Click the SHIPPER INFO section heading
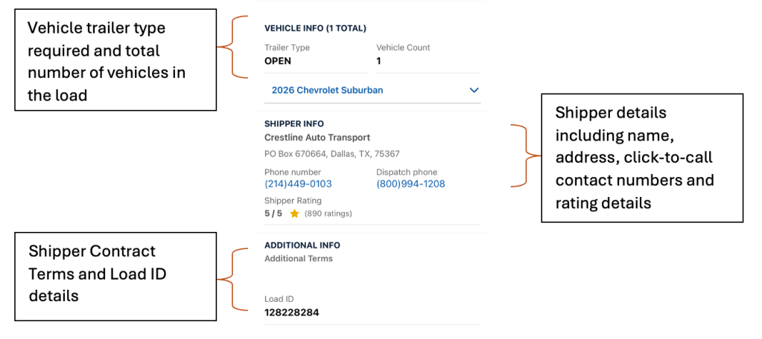 tap(294, 123)
